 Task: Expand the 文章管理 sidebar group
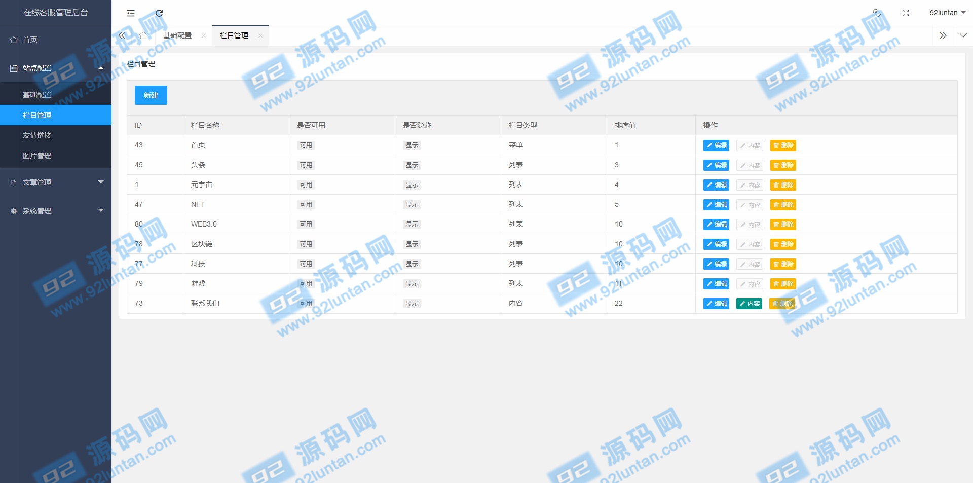(56, 182)
